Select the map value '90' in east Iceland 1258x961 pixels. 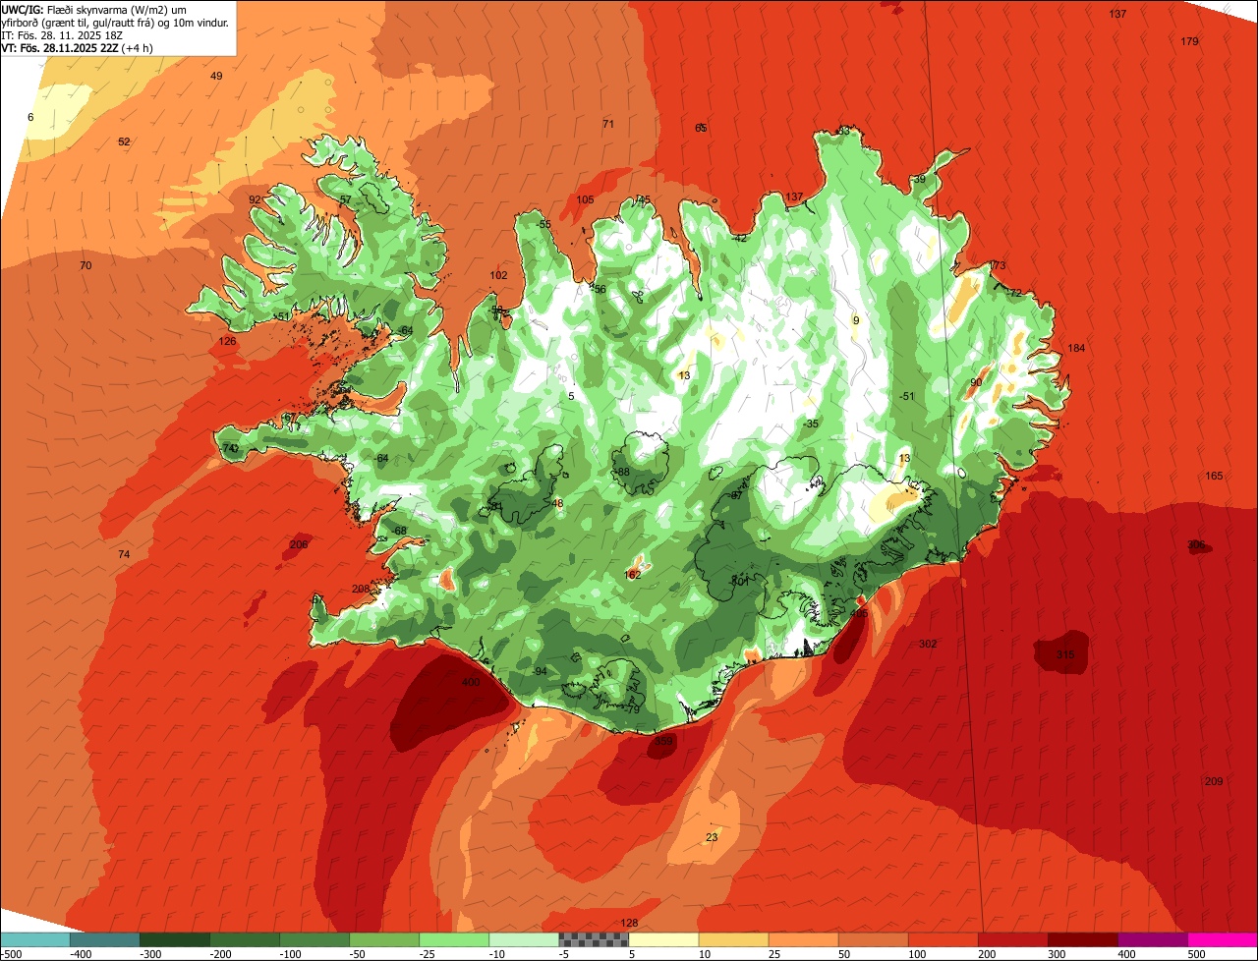pyautogui.click(x=976, y=382)
